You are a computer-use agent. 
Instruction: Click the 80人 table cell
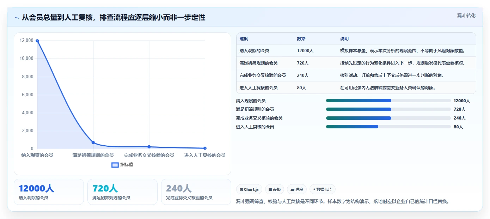[x=301, y=88]
